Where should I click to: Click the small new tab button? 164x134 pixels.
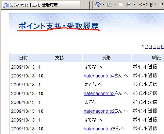tap(85, 5)
